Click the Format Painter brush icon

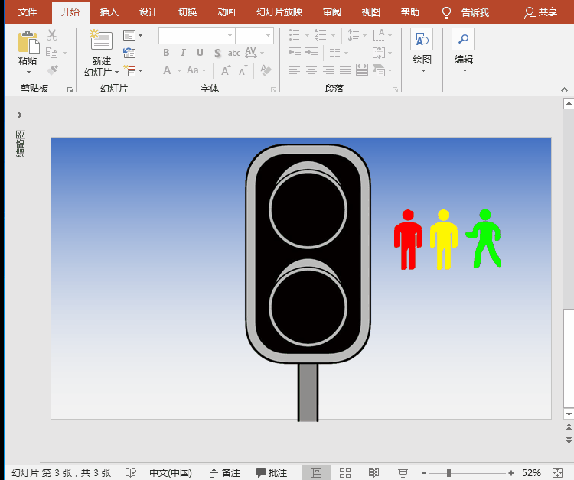click(52, 70)
